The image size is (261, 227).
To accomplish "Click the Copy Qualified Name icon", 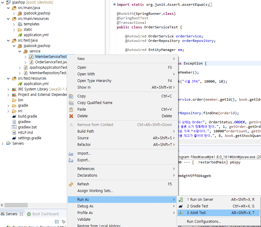I will pyautogui.click(x=71, y=103).
